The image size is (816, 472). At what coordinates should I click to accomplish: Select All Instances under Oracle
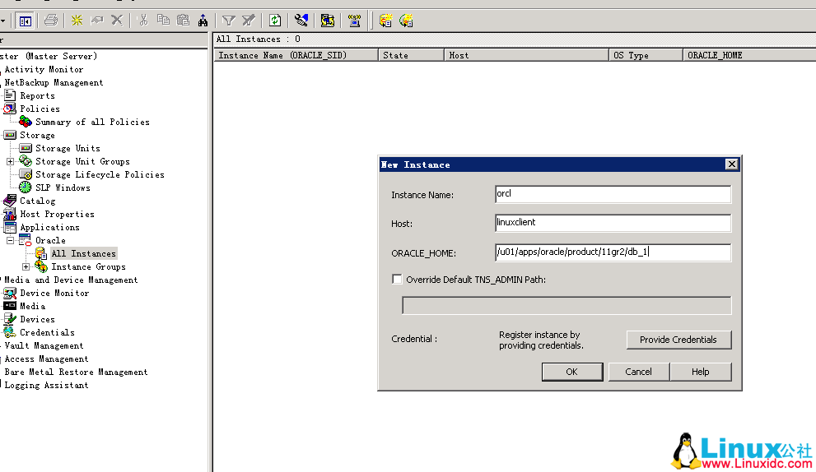point(83,253)
